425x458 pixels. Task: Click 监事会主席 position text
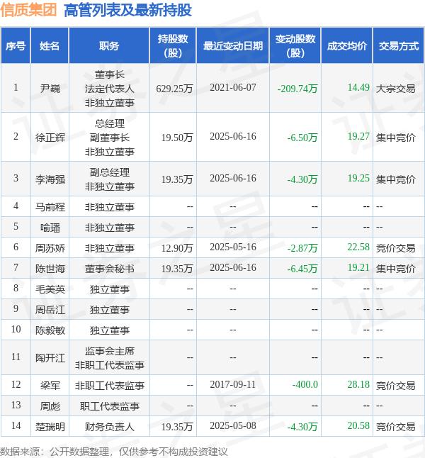coord(109,351)
